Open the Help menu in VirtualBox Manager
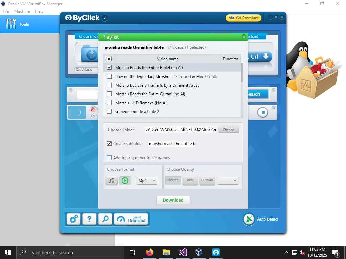346x259 pixels. (x=39, y=11)
